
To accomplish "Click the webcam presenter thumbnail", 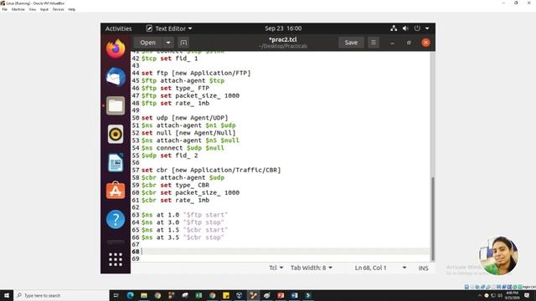I will tap(498, 256).
